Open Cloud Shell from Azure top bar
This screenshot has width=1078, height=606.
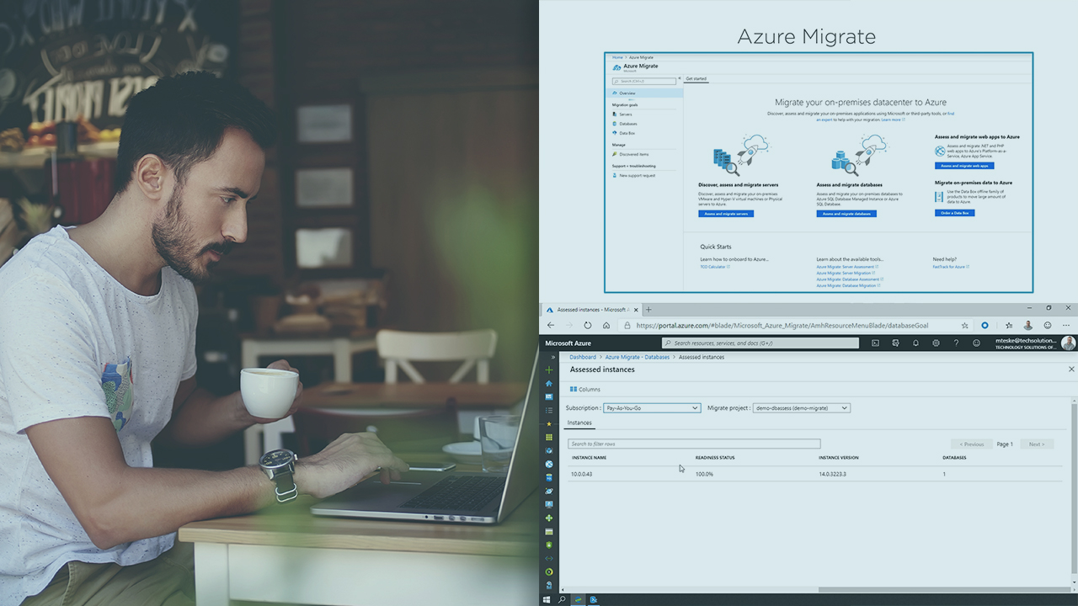click(875, 343)
